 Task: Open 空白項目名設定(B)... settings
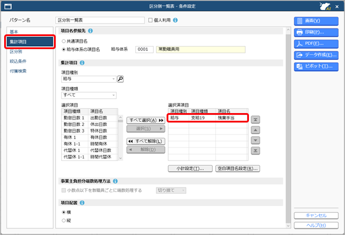(x=238, y=169)
